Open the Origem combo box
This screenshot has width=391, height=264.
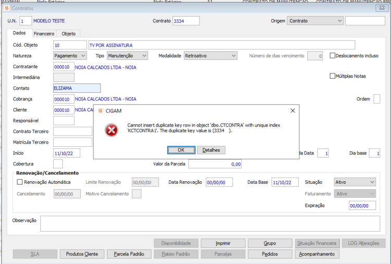[x=315, y=21]
